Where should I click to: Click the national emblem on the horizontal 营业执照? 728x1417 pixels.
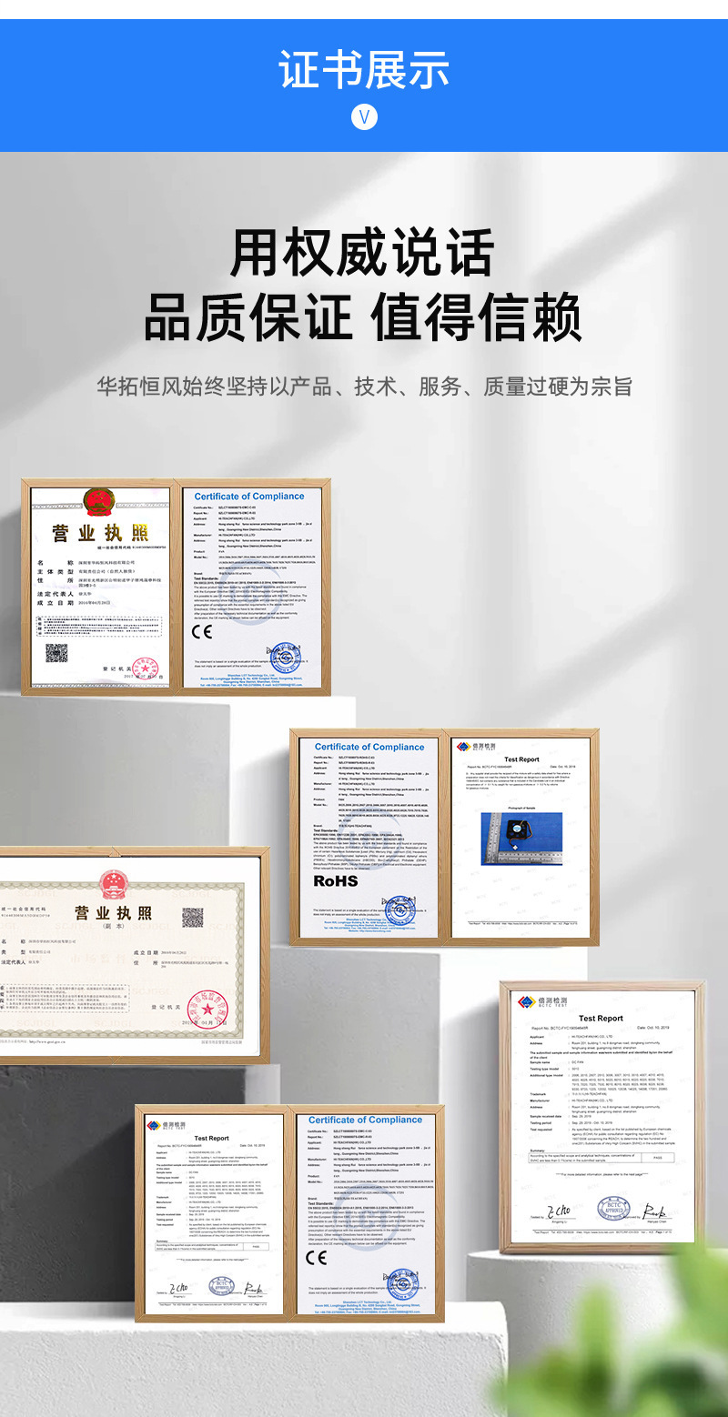point(115,884)
